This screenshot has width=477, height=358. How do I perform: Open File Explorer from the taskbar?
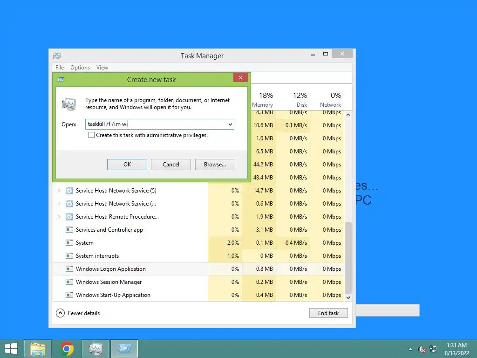coord(37,349)
